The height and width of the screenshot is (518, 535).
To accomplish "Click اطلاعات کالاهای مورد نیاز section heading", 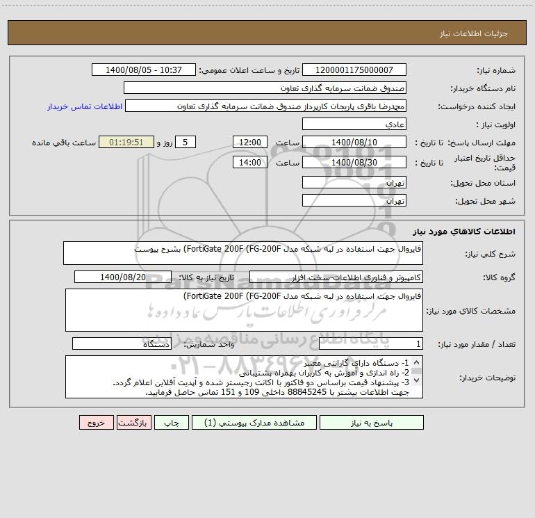I will [x=463, y=232].
